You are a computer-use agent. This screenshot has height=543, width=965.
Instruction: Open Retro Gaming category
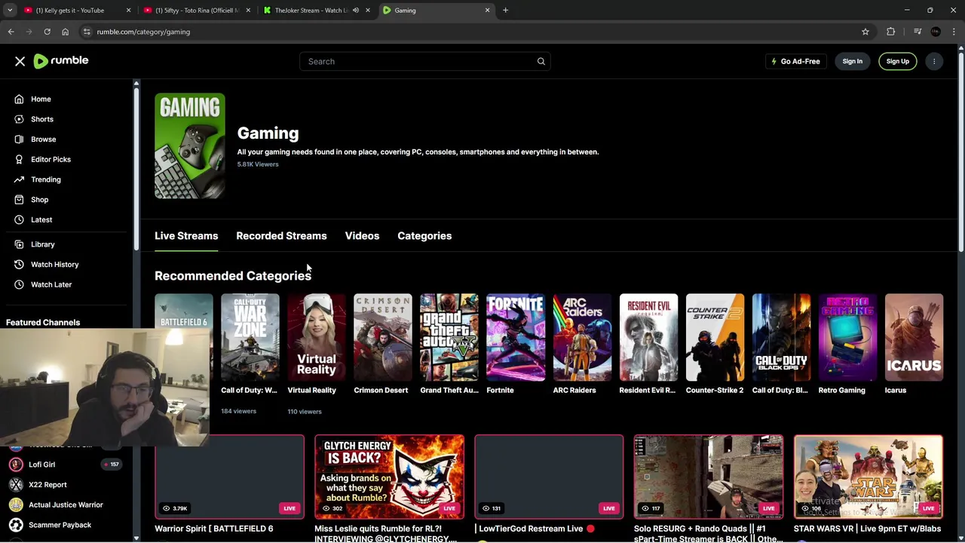click(x=847, y=337)
